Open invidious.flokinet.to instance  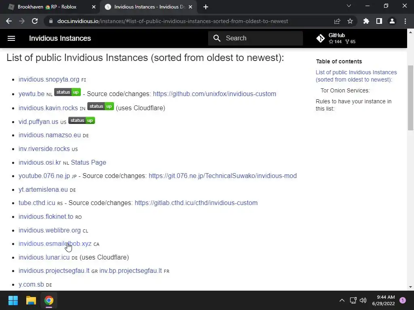pyautogui.click(x=46, y=217)
